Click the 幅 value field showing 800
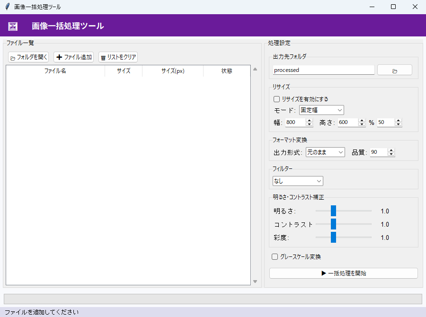This screenshot has width=426, height=317. pyautogui.click(x=295, y=122)
